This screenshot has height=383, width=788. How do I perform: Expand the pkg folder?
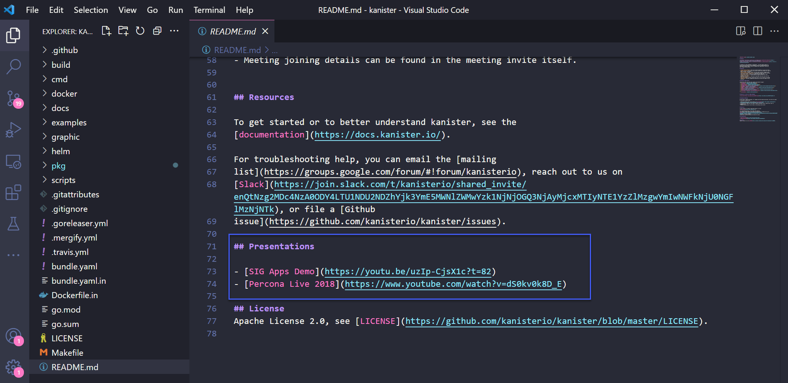tap(58, 166)
